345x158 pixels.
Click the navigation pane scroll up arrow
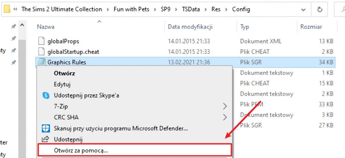22,25
